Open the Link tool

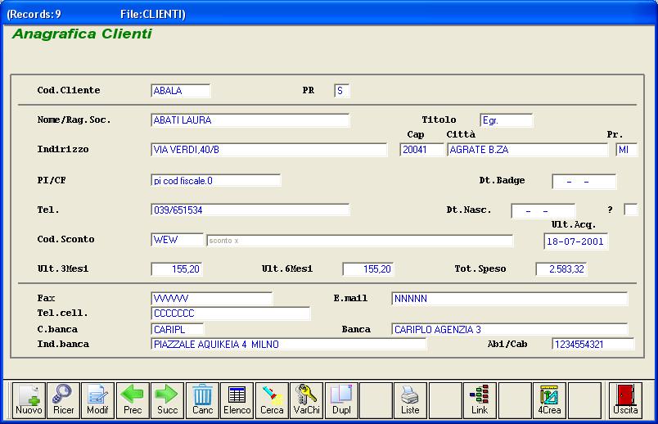[x=480, y=400]
